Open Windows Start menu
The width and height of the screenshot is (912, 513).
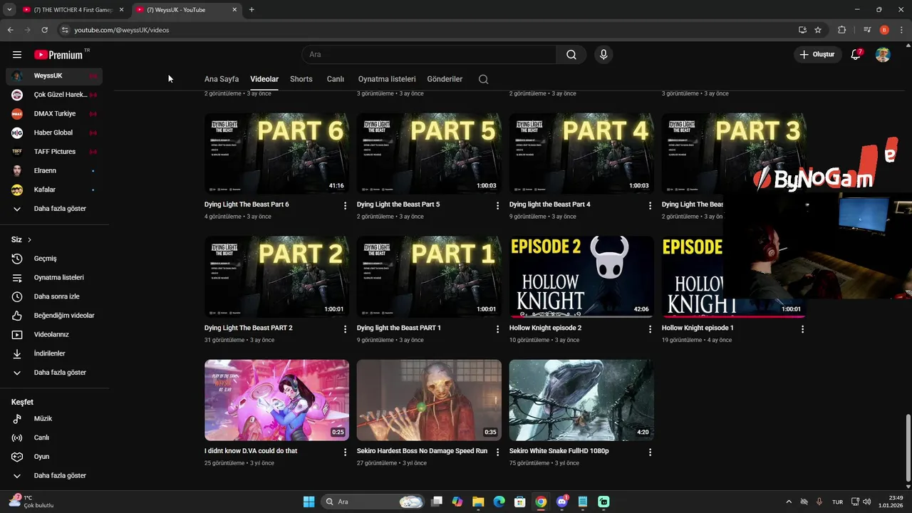click(x=309, y=502)
